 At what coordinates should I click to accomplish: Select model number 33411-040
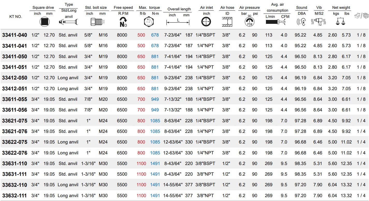15,35
